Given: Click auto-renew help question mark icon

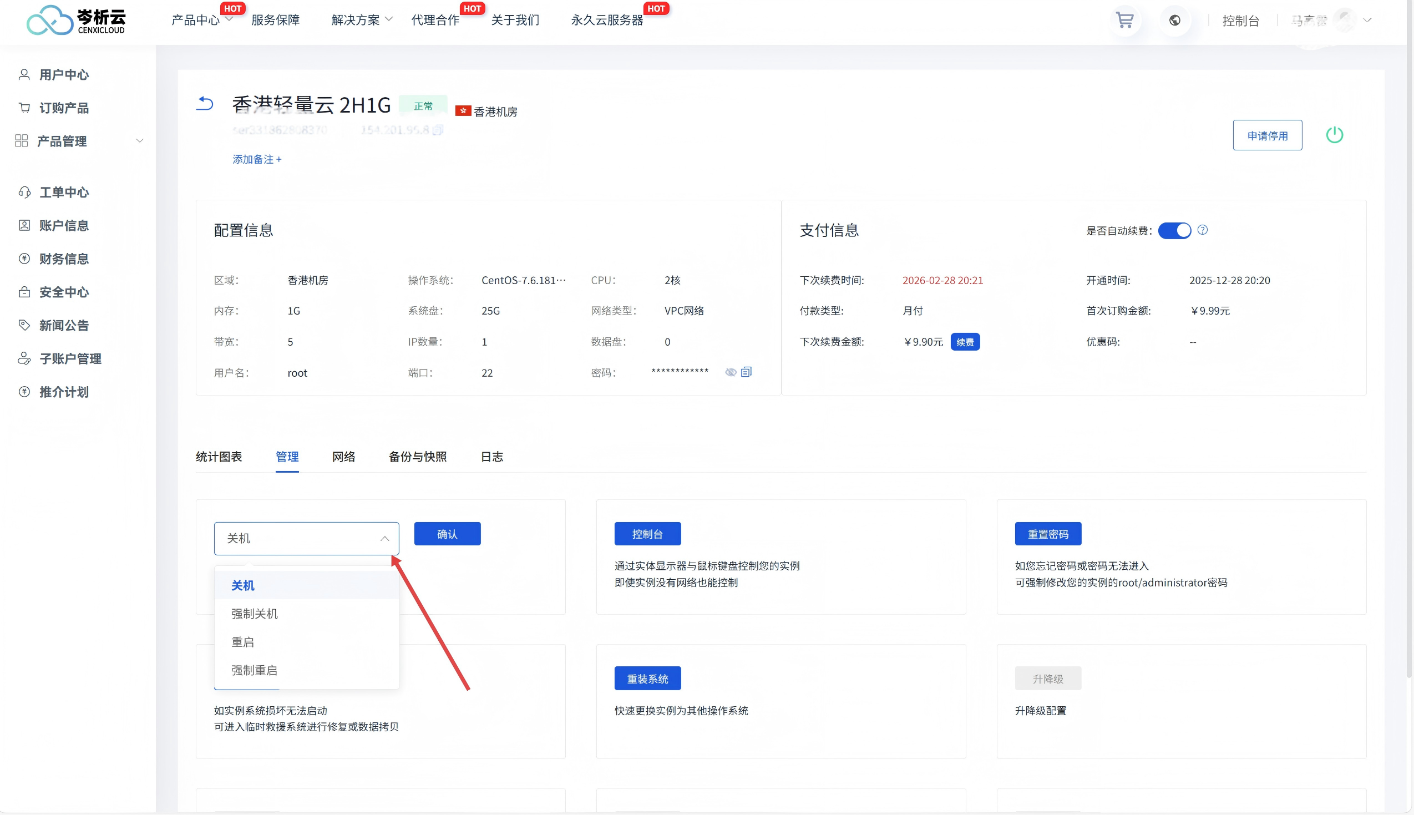Looking at the screenshot, I should tap(1203, 230).
